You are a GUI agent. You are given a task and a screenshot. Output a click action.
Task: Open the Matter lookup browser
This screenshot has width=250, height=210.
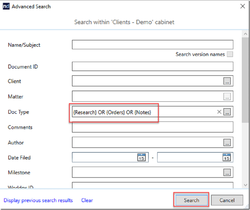tap(227, 96)
